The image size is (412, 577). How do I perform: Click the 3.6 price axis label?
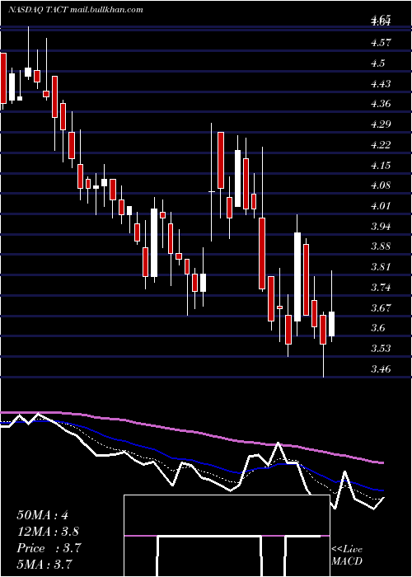pos(377,328)
